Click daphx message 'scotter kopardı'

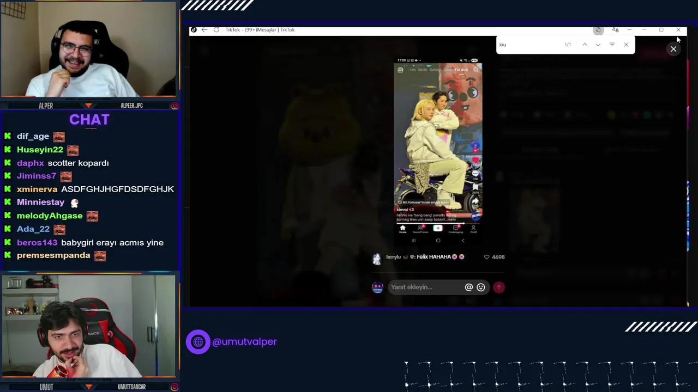coord(78,163)
